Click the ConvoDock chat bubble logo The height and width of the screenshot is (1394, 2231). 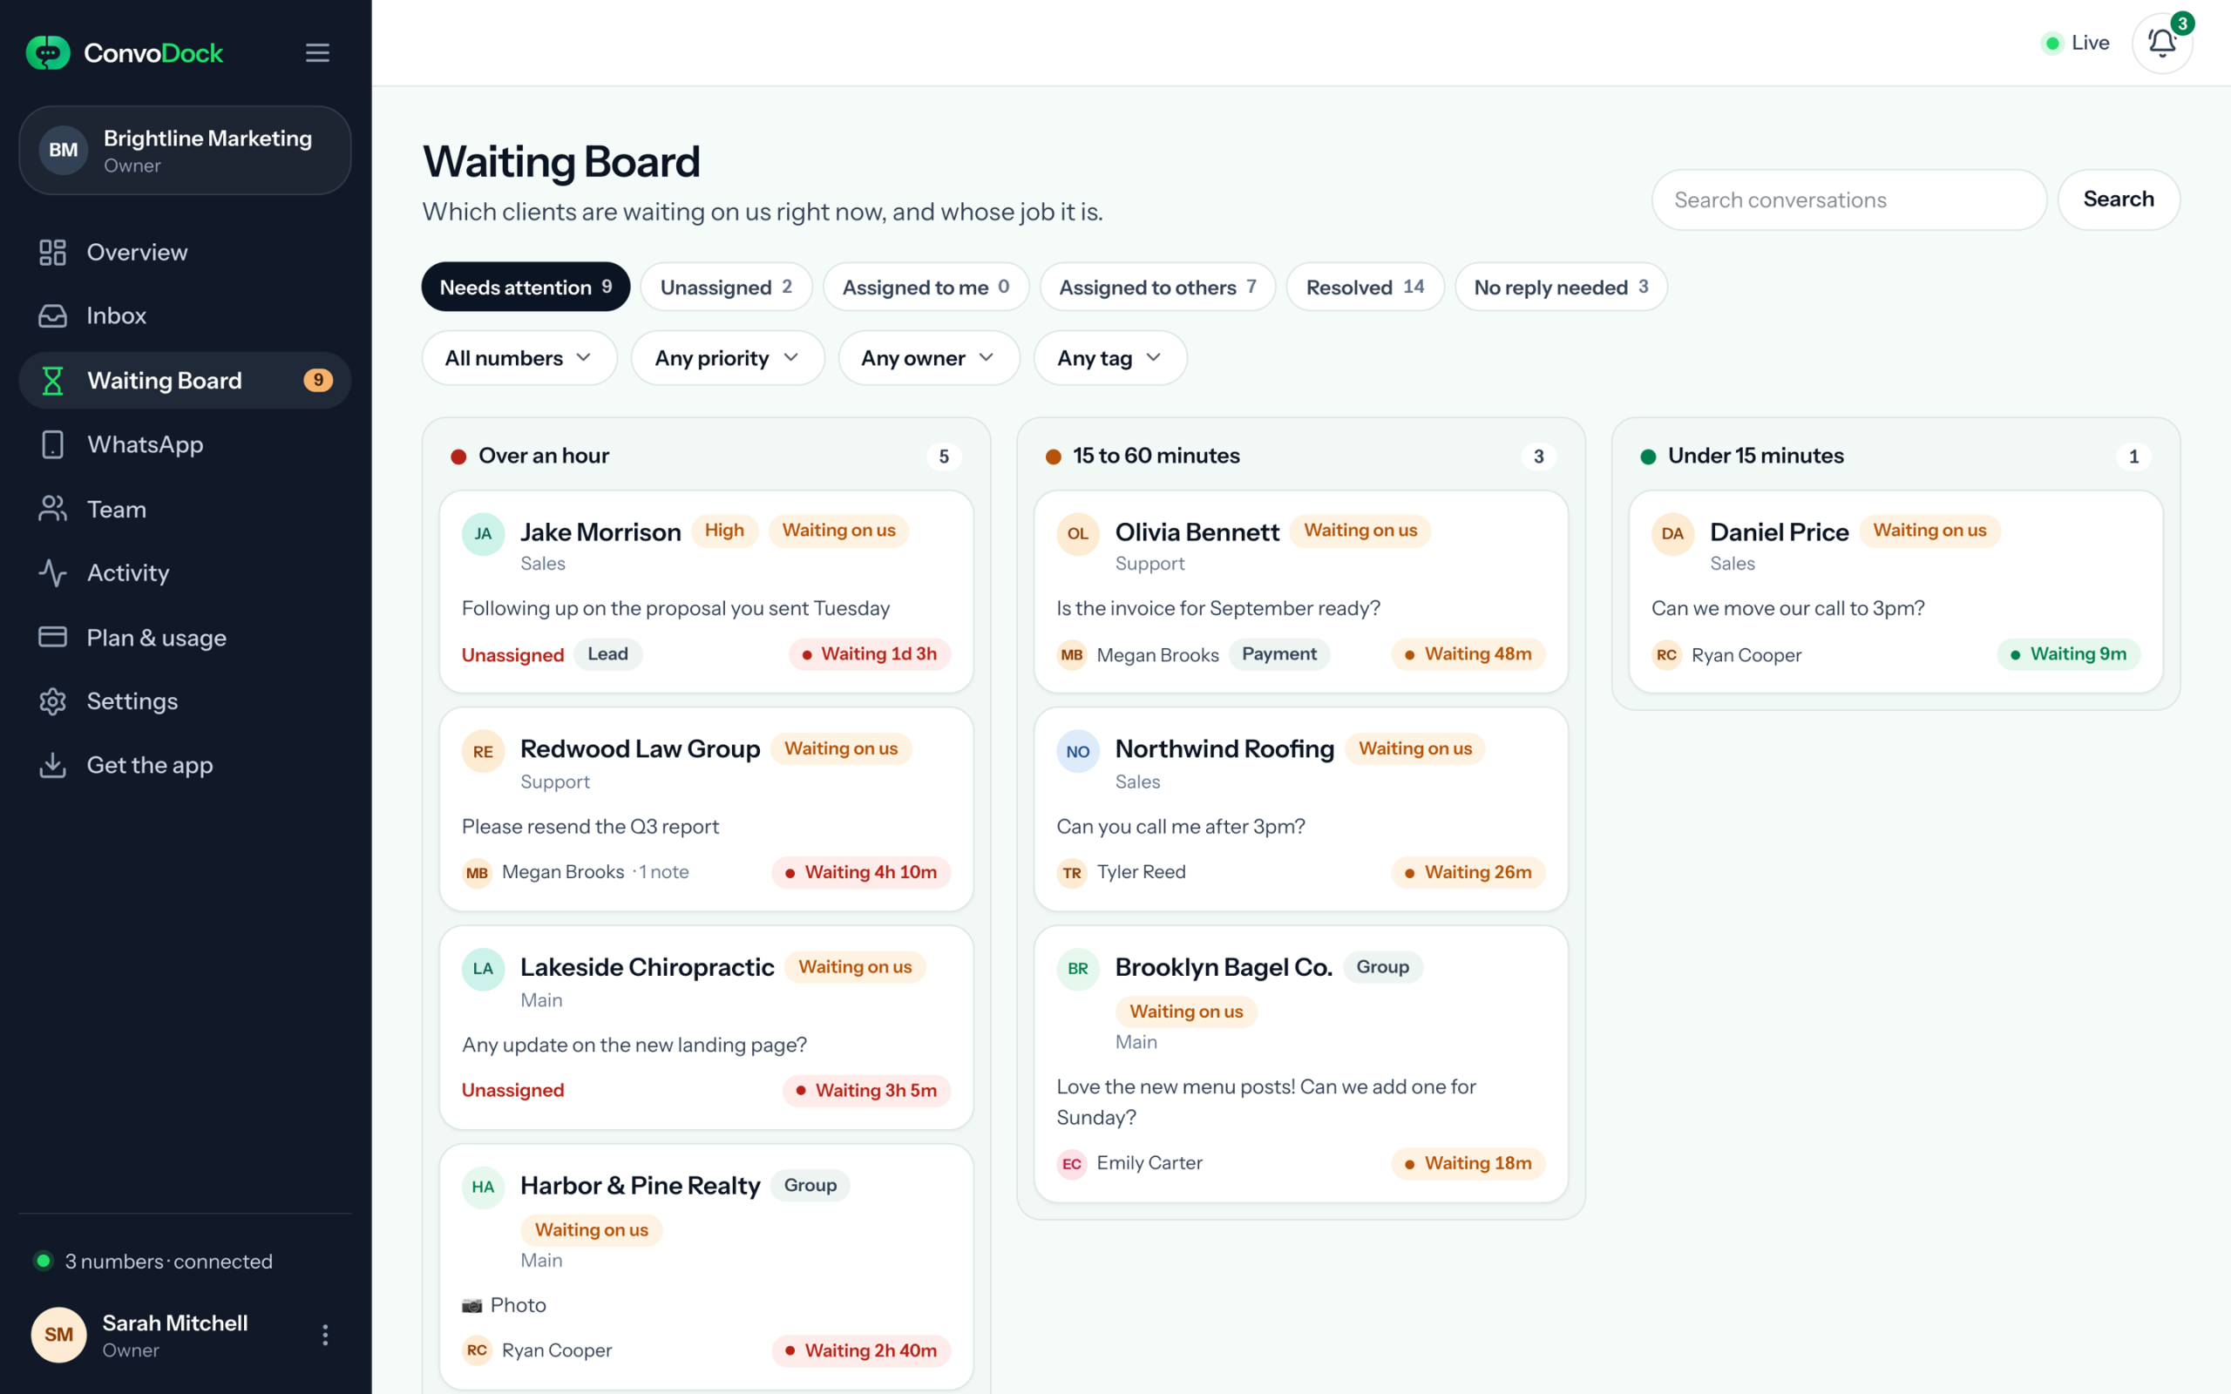[48, 52]
